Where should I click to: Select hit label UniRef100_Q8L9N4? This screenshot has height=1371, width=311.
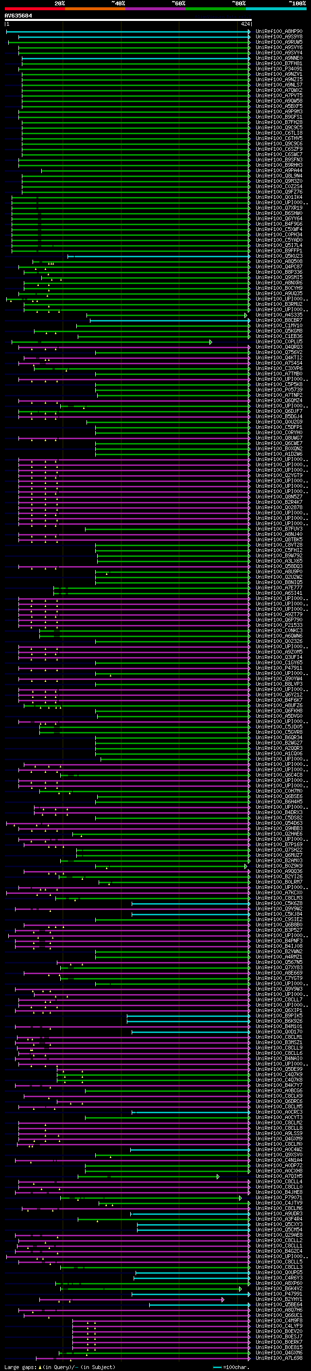[278, 176]
